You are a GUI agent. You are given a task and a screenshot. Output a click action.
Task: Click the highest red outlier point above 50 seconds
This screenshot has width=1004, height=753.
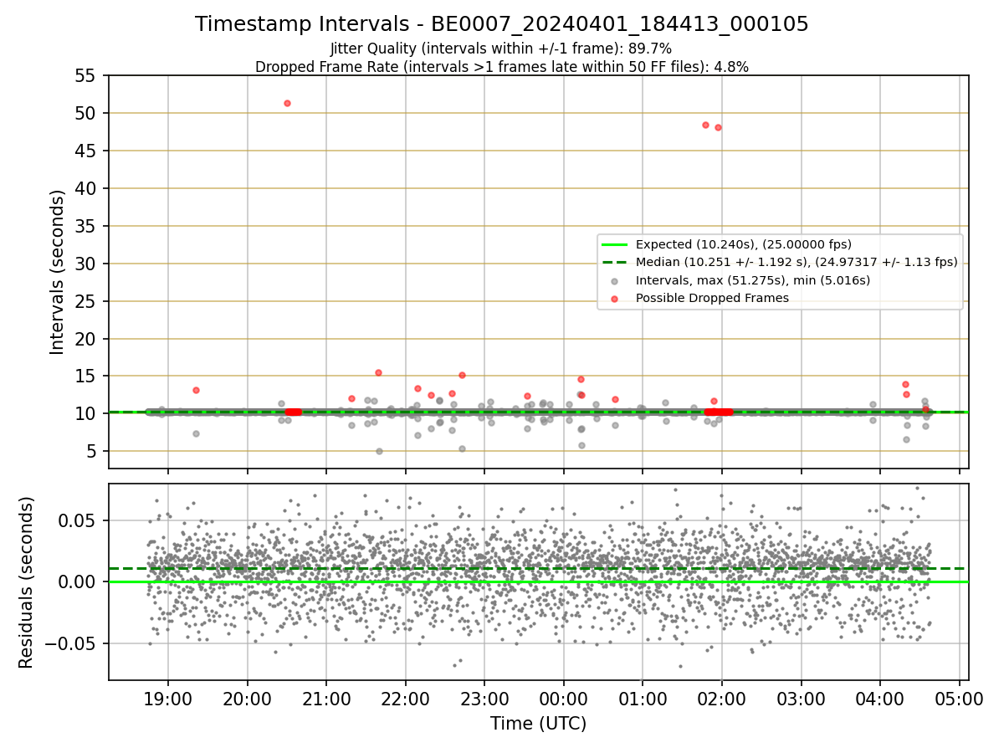(x=287, y=103)
